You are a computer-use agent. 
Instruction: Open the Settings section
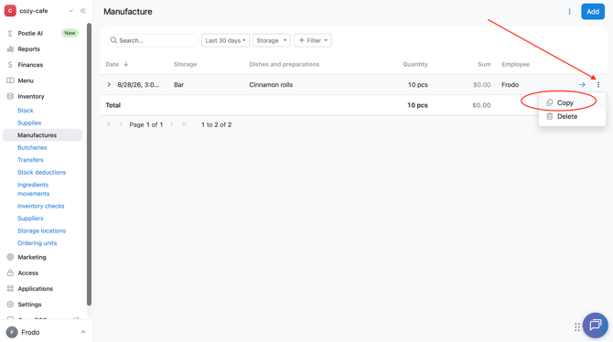[x=29, y=305]
